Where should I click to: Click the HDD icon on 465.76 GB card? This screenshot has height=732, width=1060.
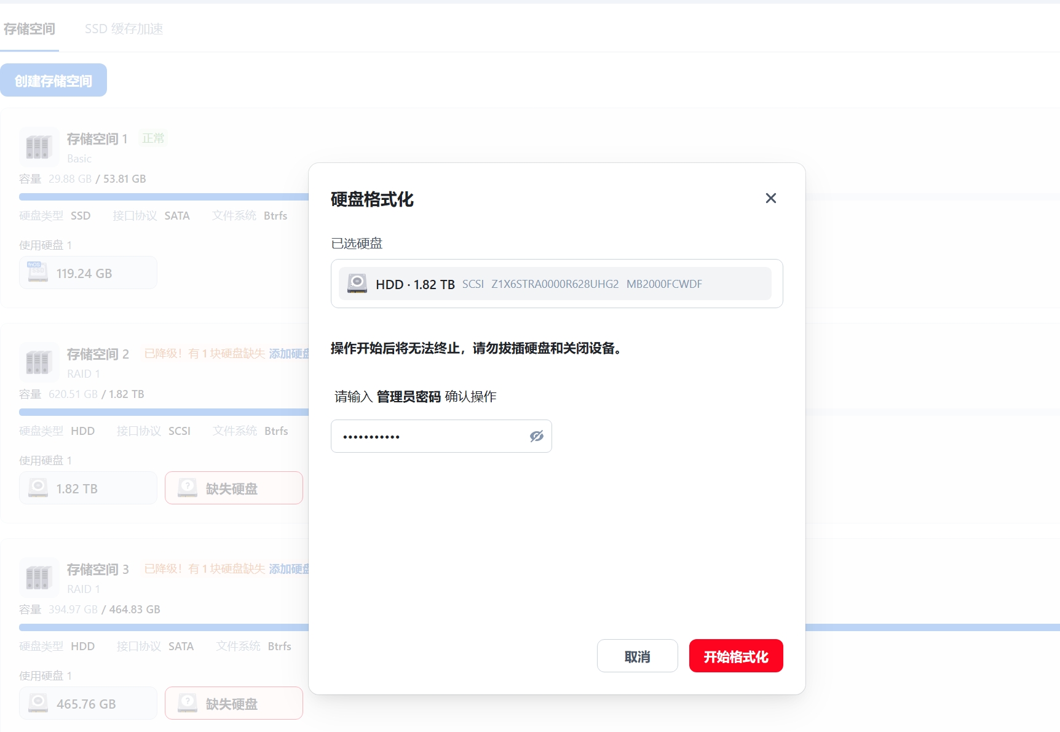[38, 703]
